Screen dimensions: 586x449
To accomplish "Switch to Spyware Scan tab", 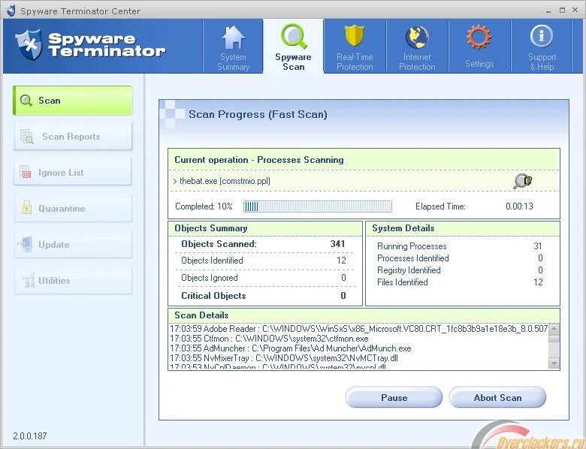I will [x=293, y=47].
